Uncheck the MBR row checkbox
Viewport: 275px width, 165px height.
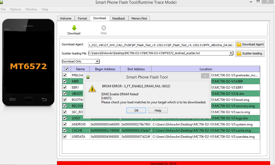coord(65,81)
